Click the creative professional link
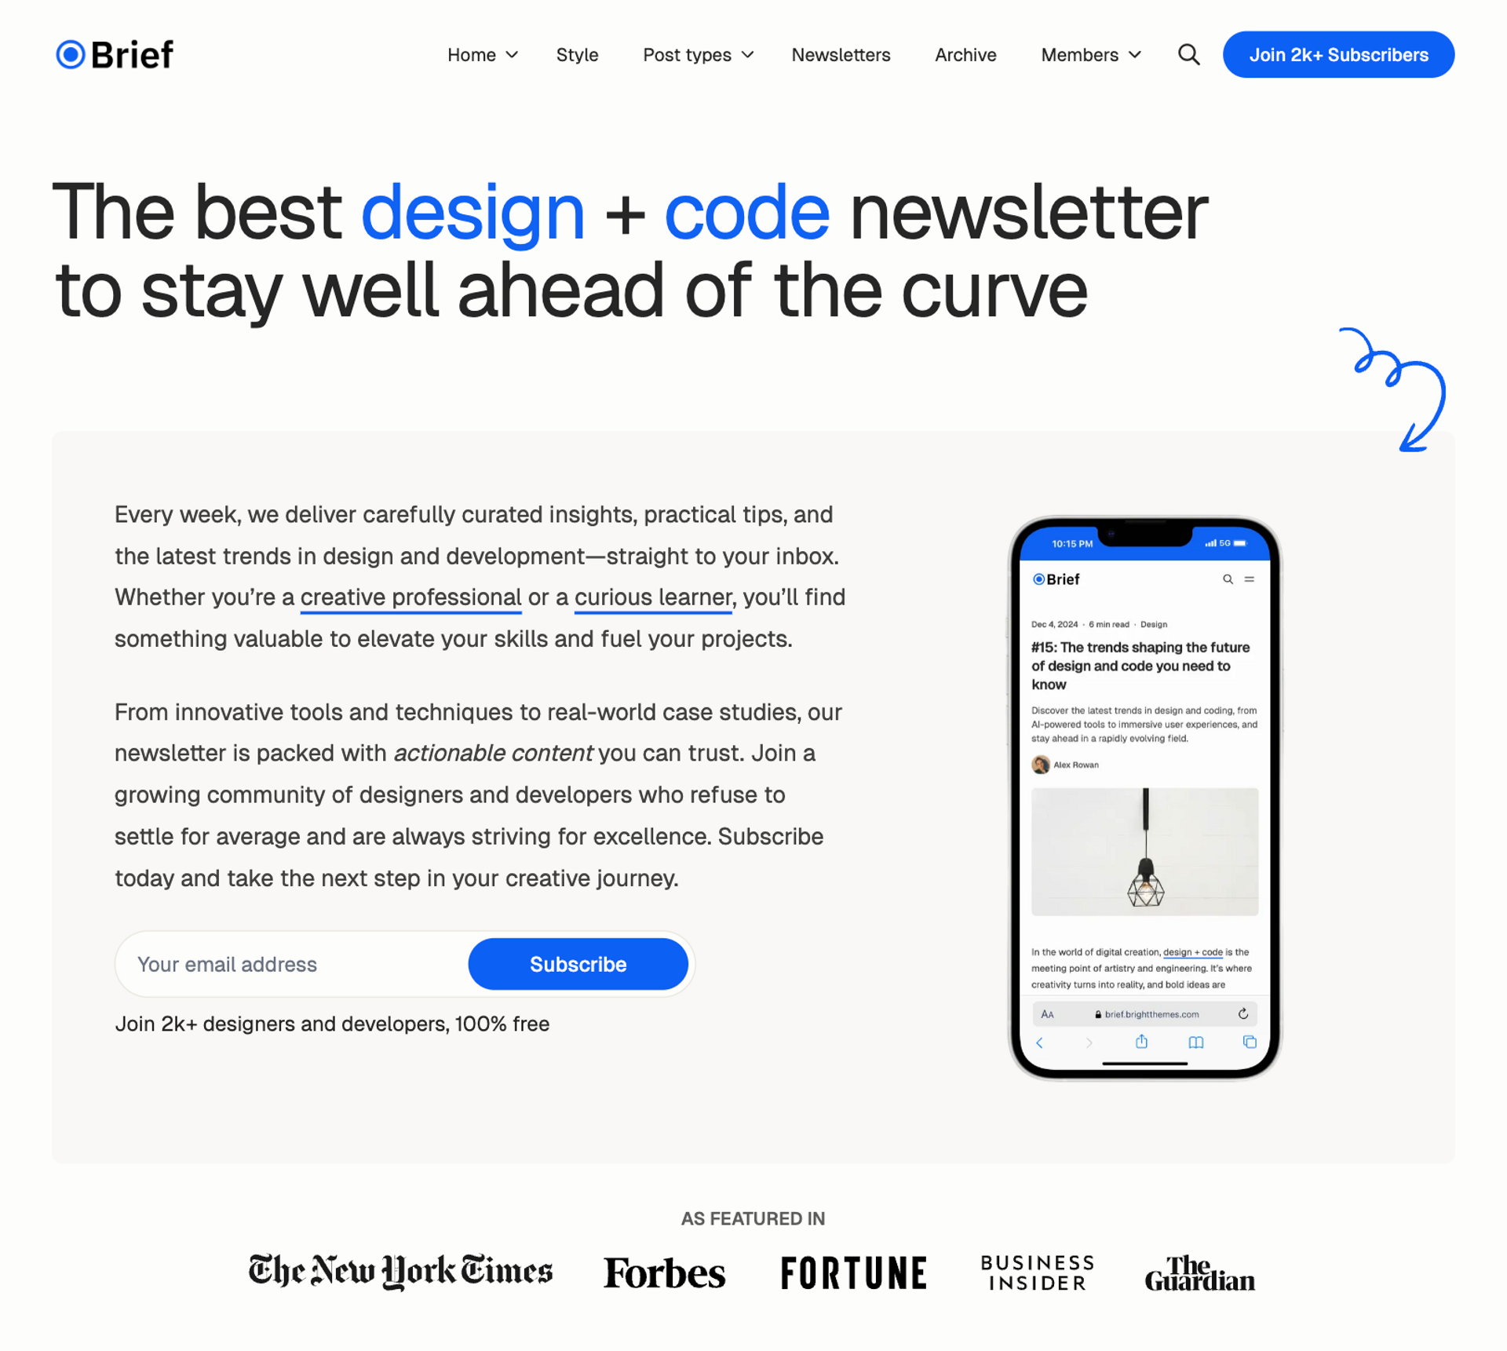This screenshot has height=1351, width=1507. (410, 597)
